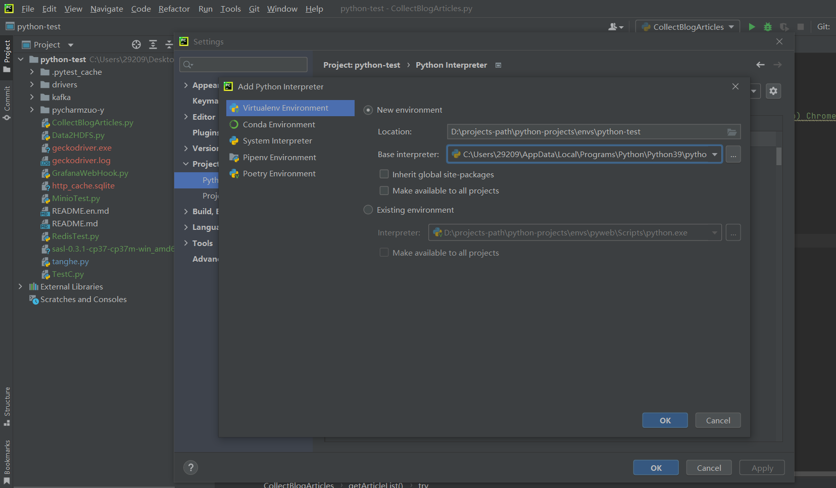Check Make available for existing environment
The image size is (836, 488).
(384, 253)
